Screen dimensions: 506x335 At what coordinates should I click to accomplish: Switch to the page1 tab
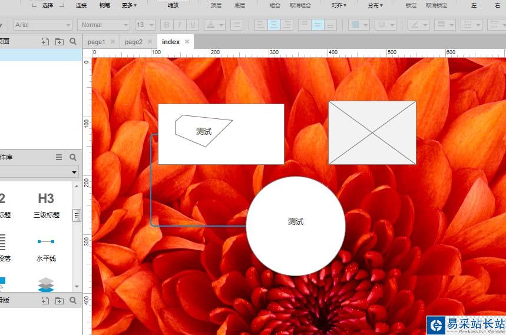tap(96, 42)
